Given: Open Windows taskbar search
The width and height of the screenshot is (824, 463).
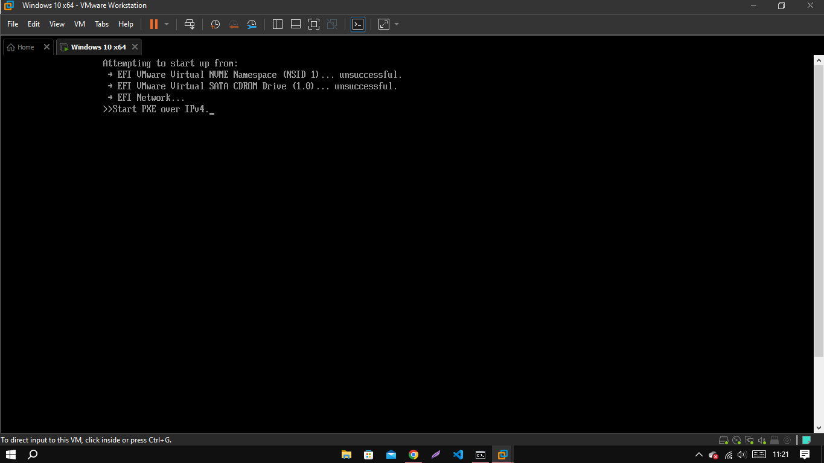Looking at the screenshot, I should click(x=33, y=455).
